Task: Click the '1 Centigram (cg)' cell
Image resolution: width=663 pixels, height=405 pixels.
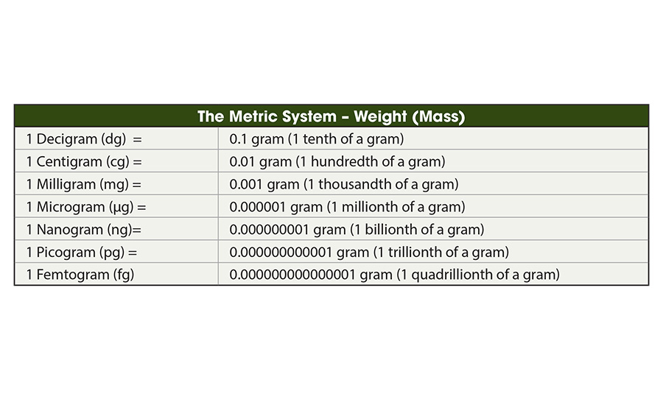Action: [83, 161]
